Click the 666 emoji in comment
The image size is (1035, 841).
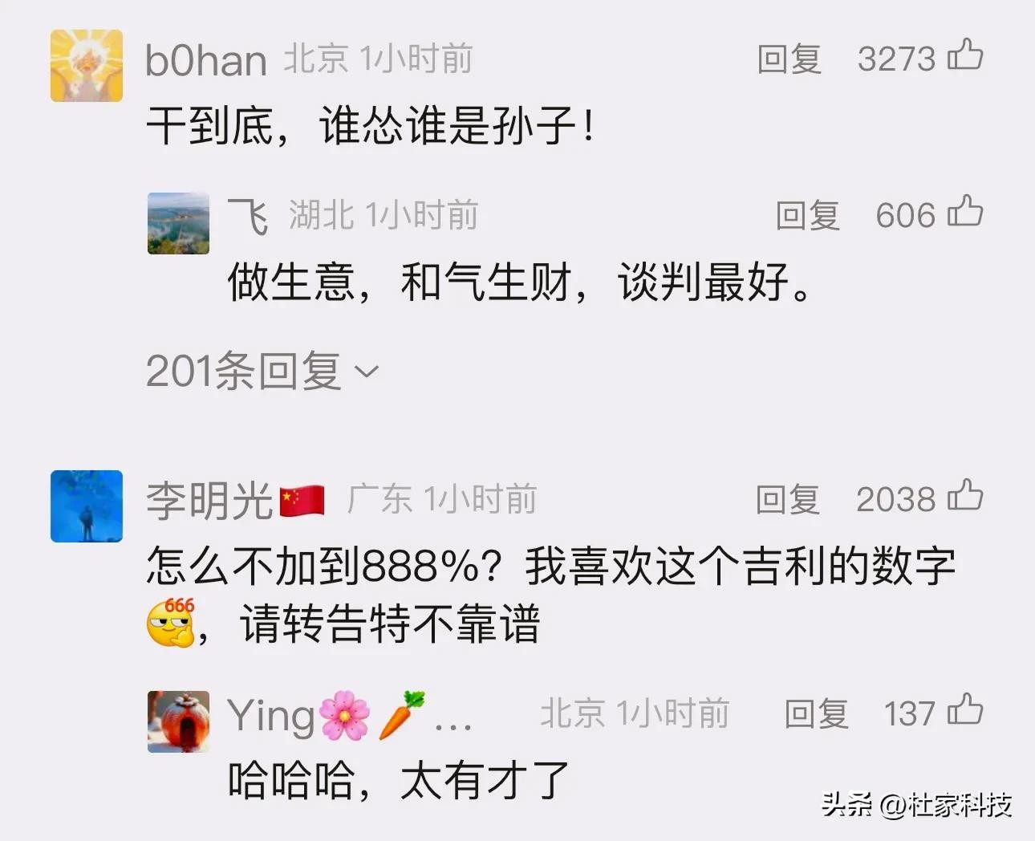click(172, 622)
